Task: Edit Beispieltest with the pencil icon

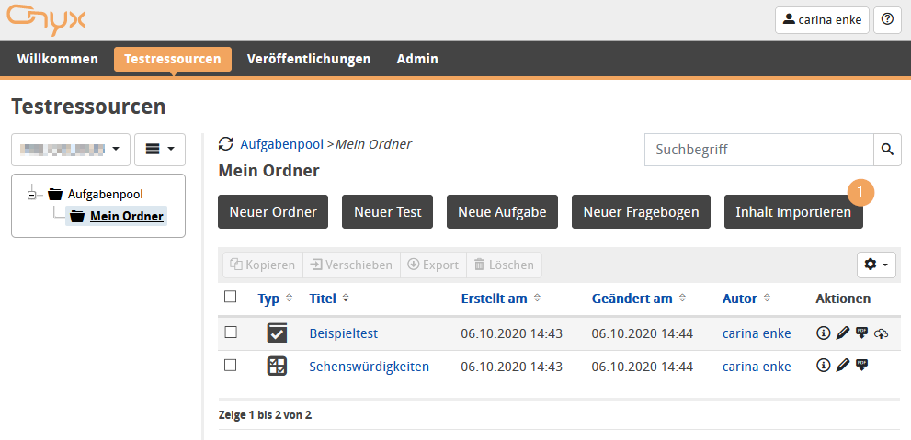Action: (x=842, y=333)
